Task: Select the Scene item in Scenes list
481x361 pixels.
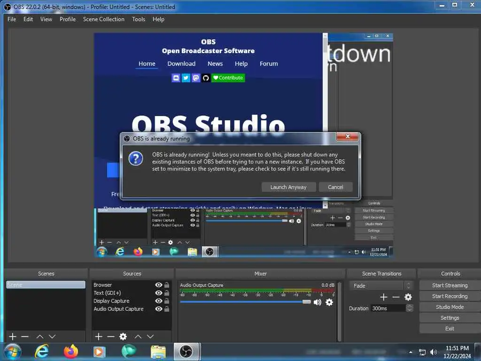Action: coord(46,285)
